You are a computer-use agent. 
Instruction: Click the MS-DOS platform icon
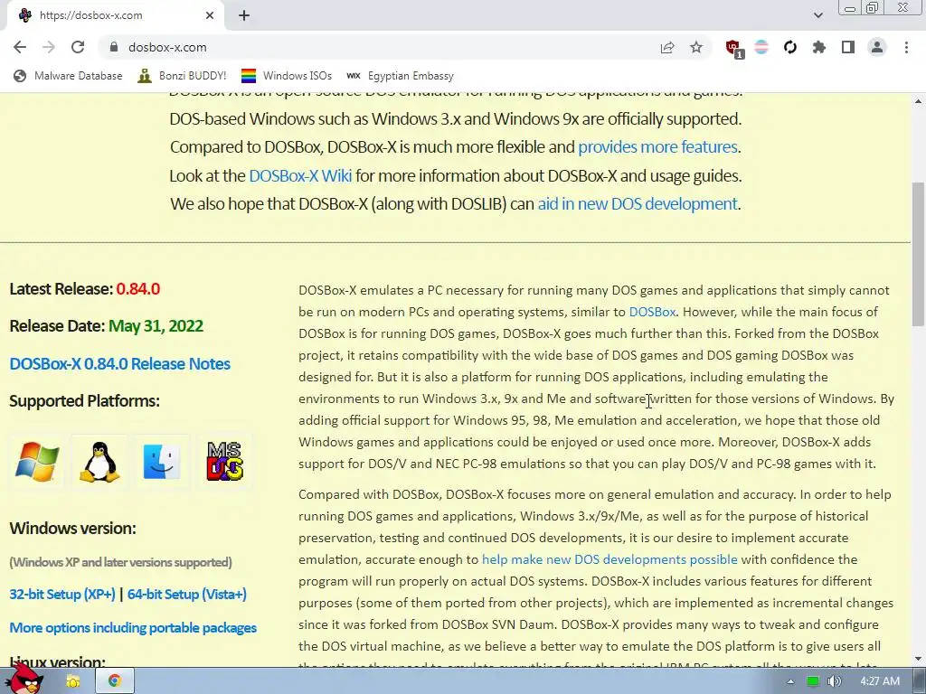224,462
